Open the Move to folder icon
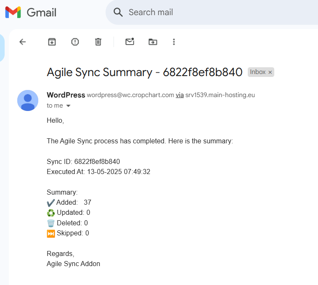The height and width of the screenshot is (285, 318). 153,42
